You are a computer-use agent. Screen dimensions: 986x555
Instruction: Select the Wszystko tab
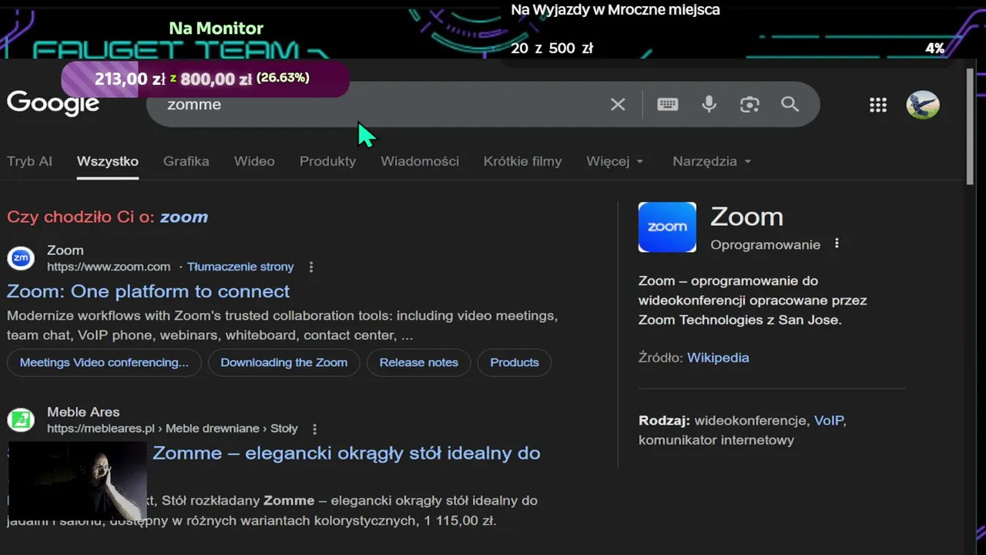[108, 161]
